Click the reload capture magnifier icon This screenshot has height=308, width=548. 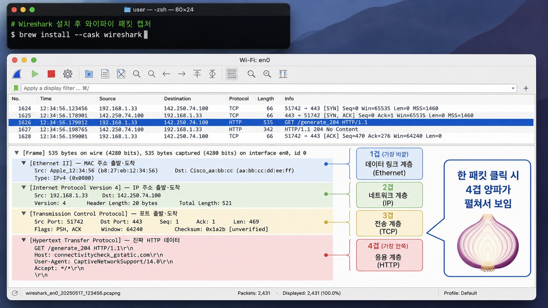137,74
